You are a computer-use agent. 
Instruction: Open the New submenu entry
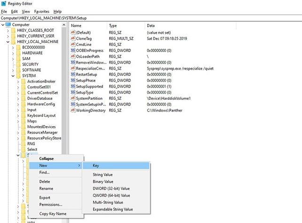click(56, 165)
